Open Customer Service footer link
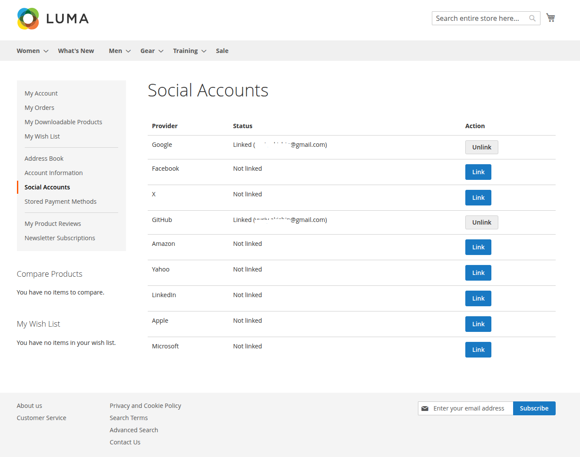Image resolution: width=580 pixels, height=457 pixels. 42,418
